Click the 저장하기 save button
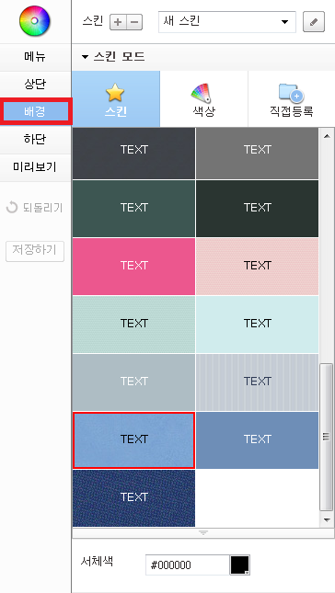The image size is (335, 593). [35, 251]
